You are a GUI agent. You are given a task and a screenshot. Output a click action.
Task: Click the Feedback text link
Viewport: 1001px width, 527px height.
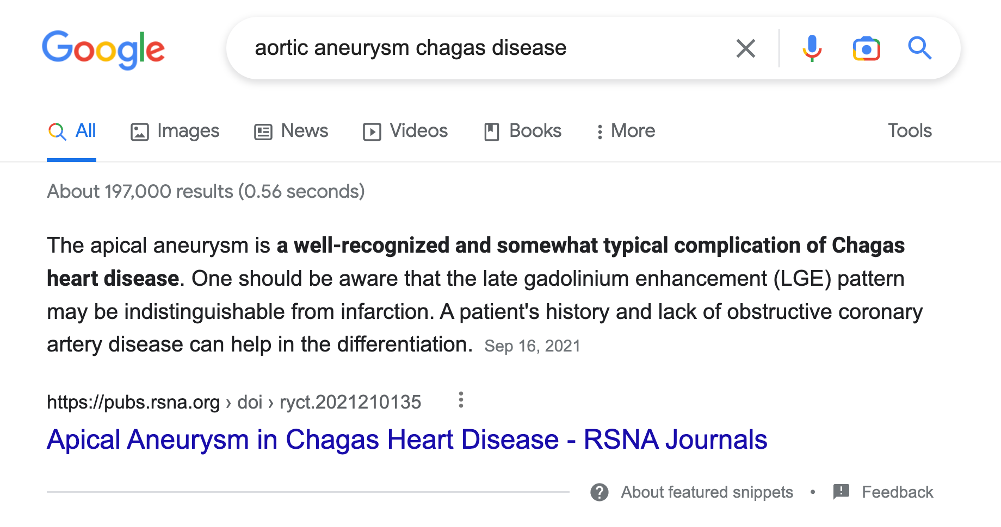tap(897, 492)
